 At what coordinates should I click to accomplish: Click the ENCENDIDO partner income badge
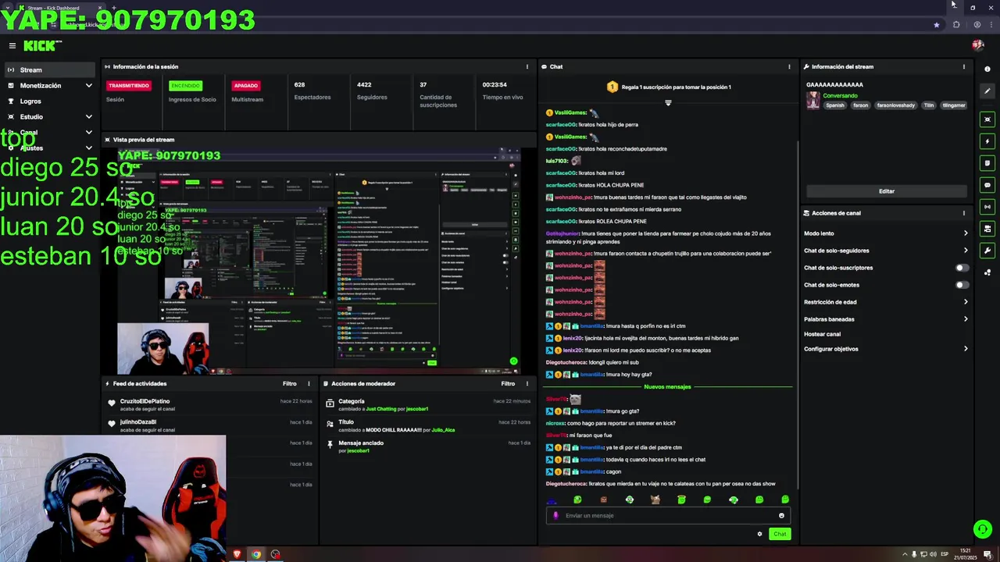[x=185, y=85]
